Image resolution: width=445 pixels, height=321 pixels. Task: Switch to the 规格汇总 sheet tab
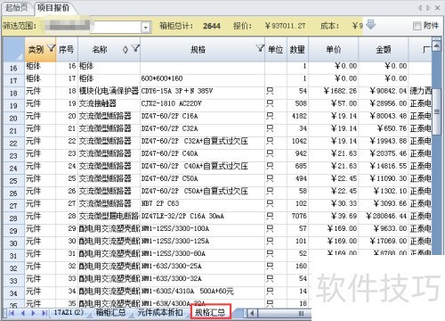pos(210,312)
